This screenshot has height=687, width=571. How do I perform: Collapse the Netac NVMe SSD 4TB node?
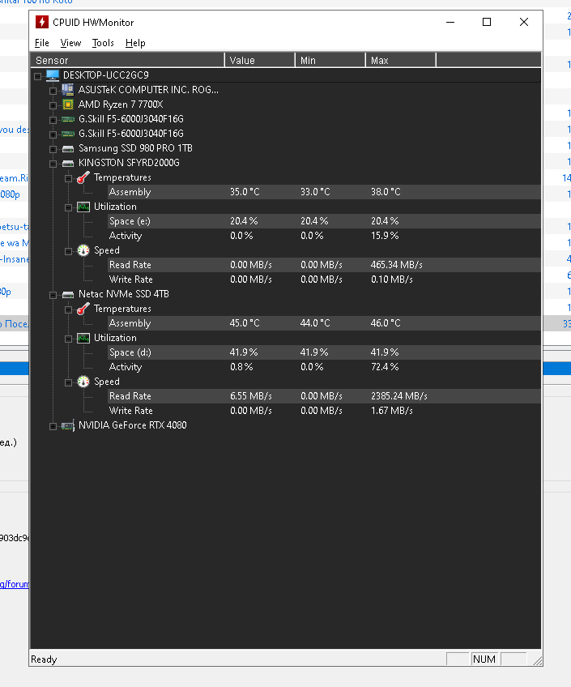(x=53, y=295)
